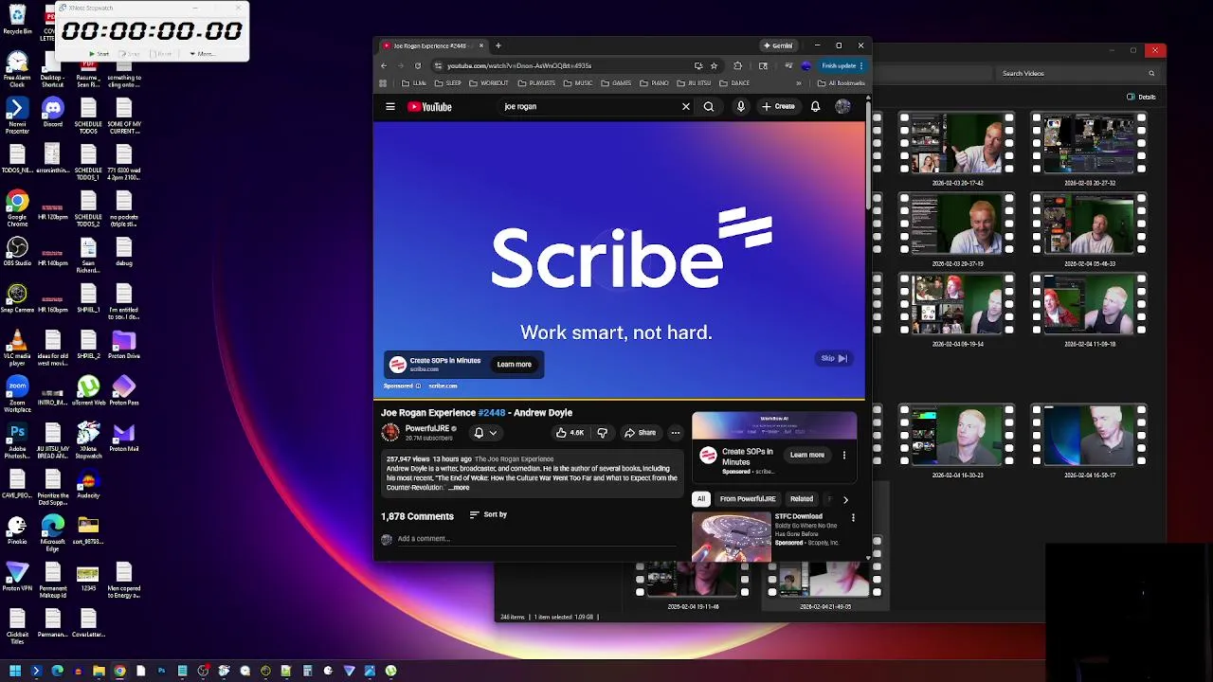Open the WORKOUT bookmark folder
The width and height of the screenshot is (1213, 682).
click(489, 83)
